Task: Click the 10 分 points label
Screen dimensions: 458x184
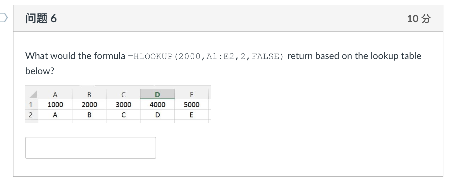Action: (419, 18)
